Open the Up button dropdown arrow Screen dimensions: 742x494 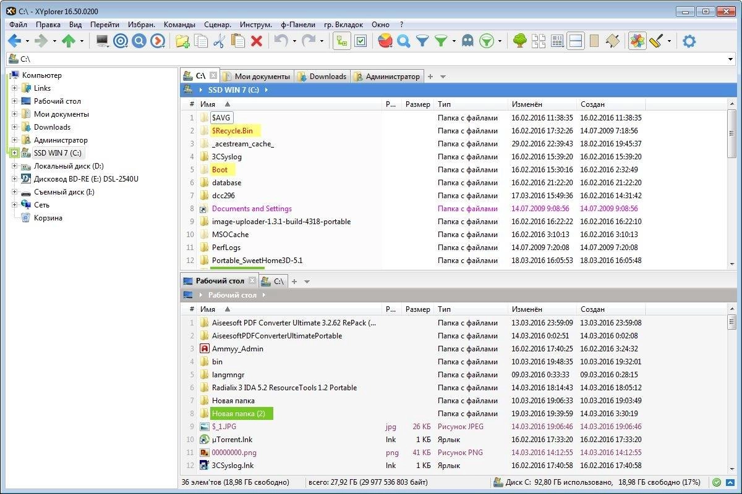[82, 42]
